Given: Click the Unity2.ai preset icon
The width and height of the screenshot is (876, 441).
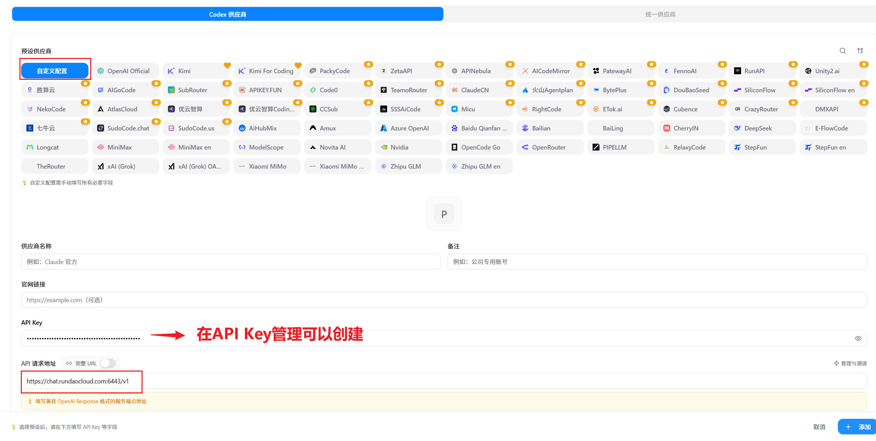Looking at the screenshot, I should 808,71.
